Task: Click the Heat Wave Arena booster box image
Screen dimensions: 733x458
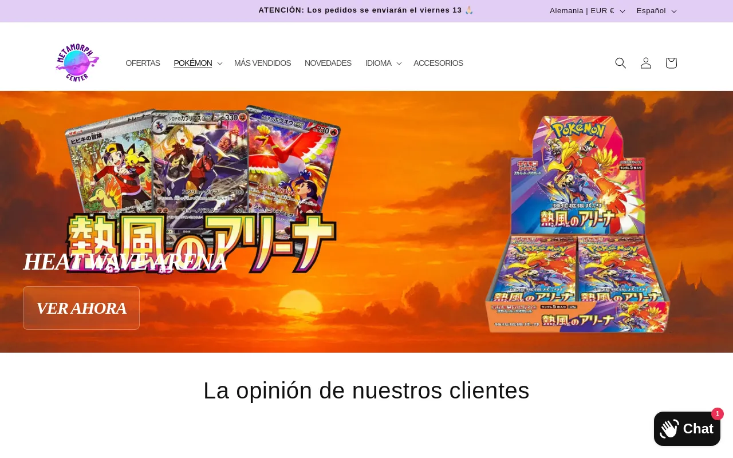Action: [x=578, y=223]
